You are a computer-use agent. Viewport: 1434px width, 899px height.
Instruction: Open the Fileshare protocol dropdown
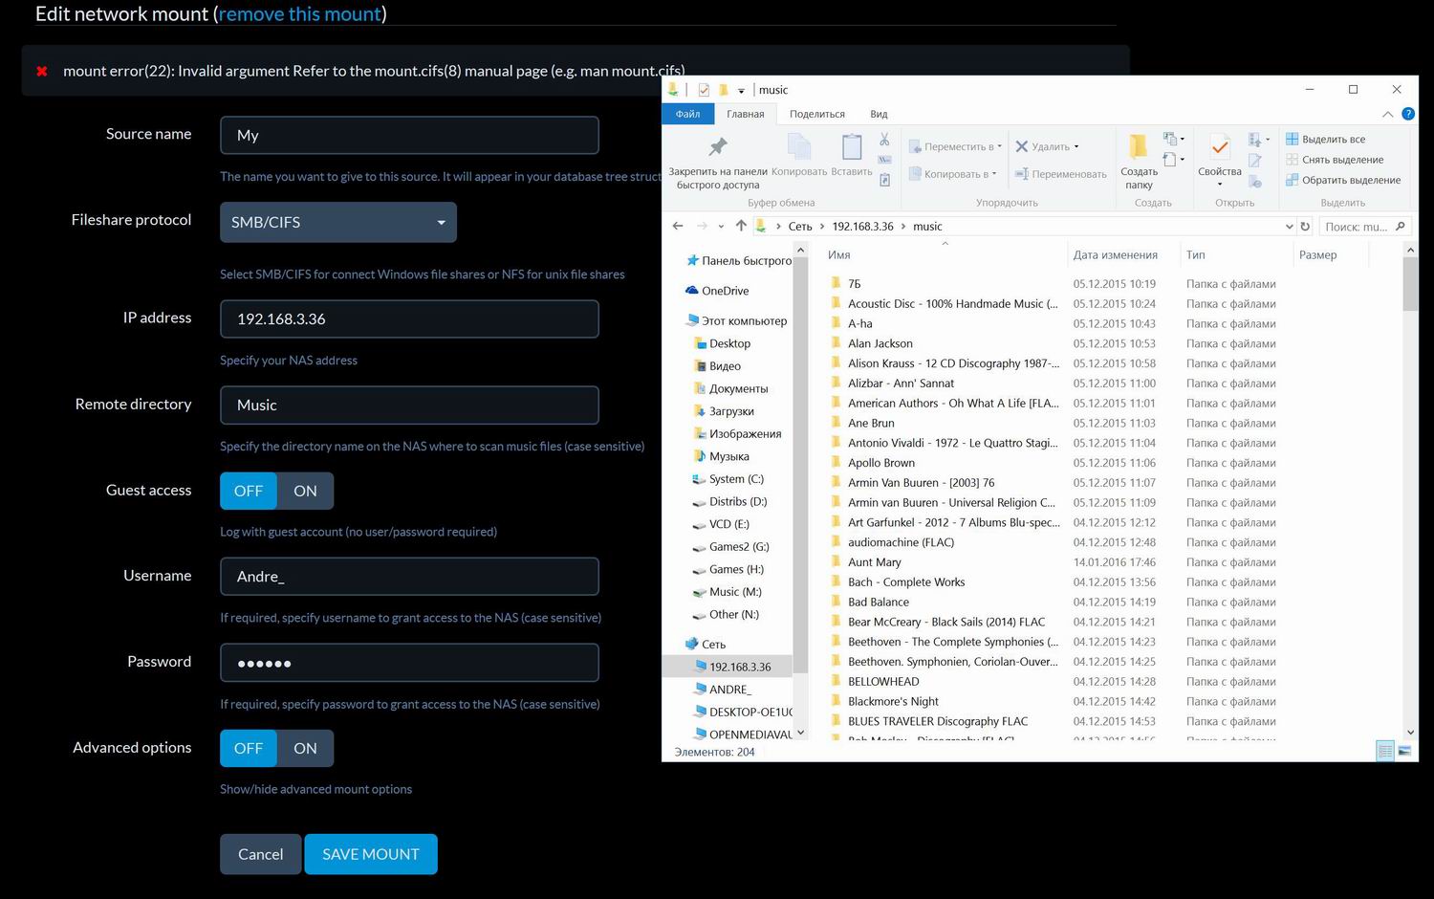point(337,222)
